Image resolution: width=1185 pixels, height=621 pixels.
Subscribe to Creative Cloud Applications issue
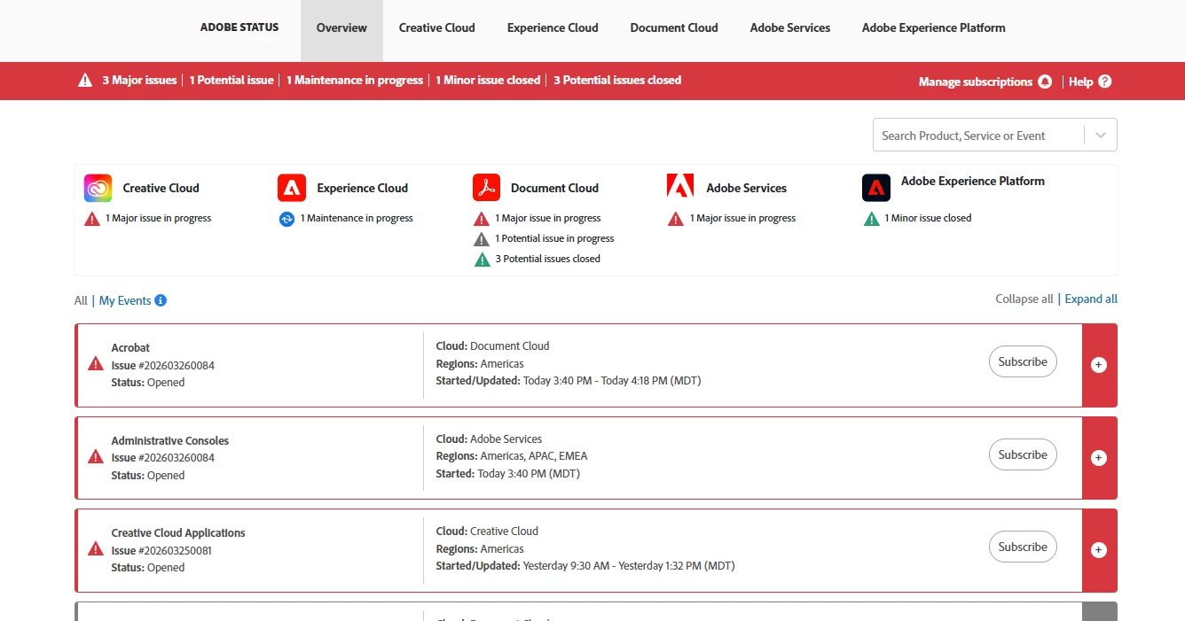pos(1023,547)
